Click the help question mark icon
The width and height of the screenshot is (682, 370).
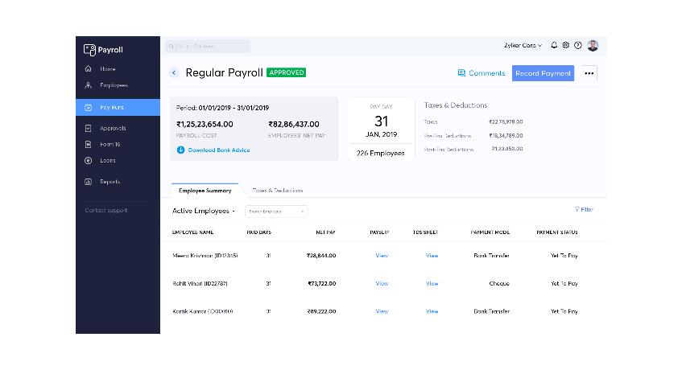tap(578, 45)
